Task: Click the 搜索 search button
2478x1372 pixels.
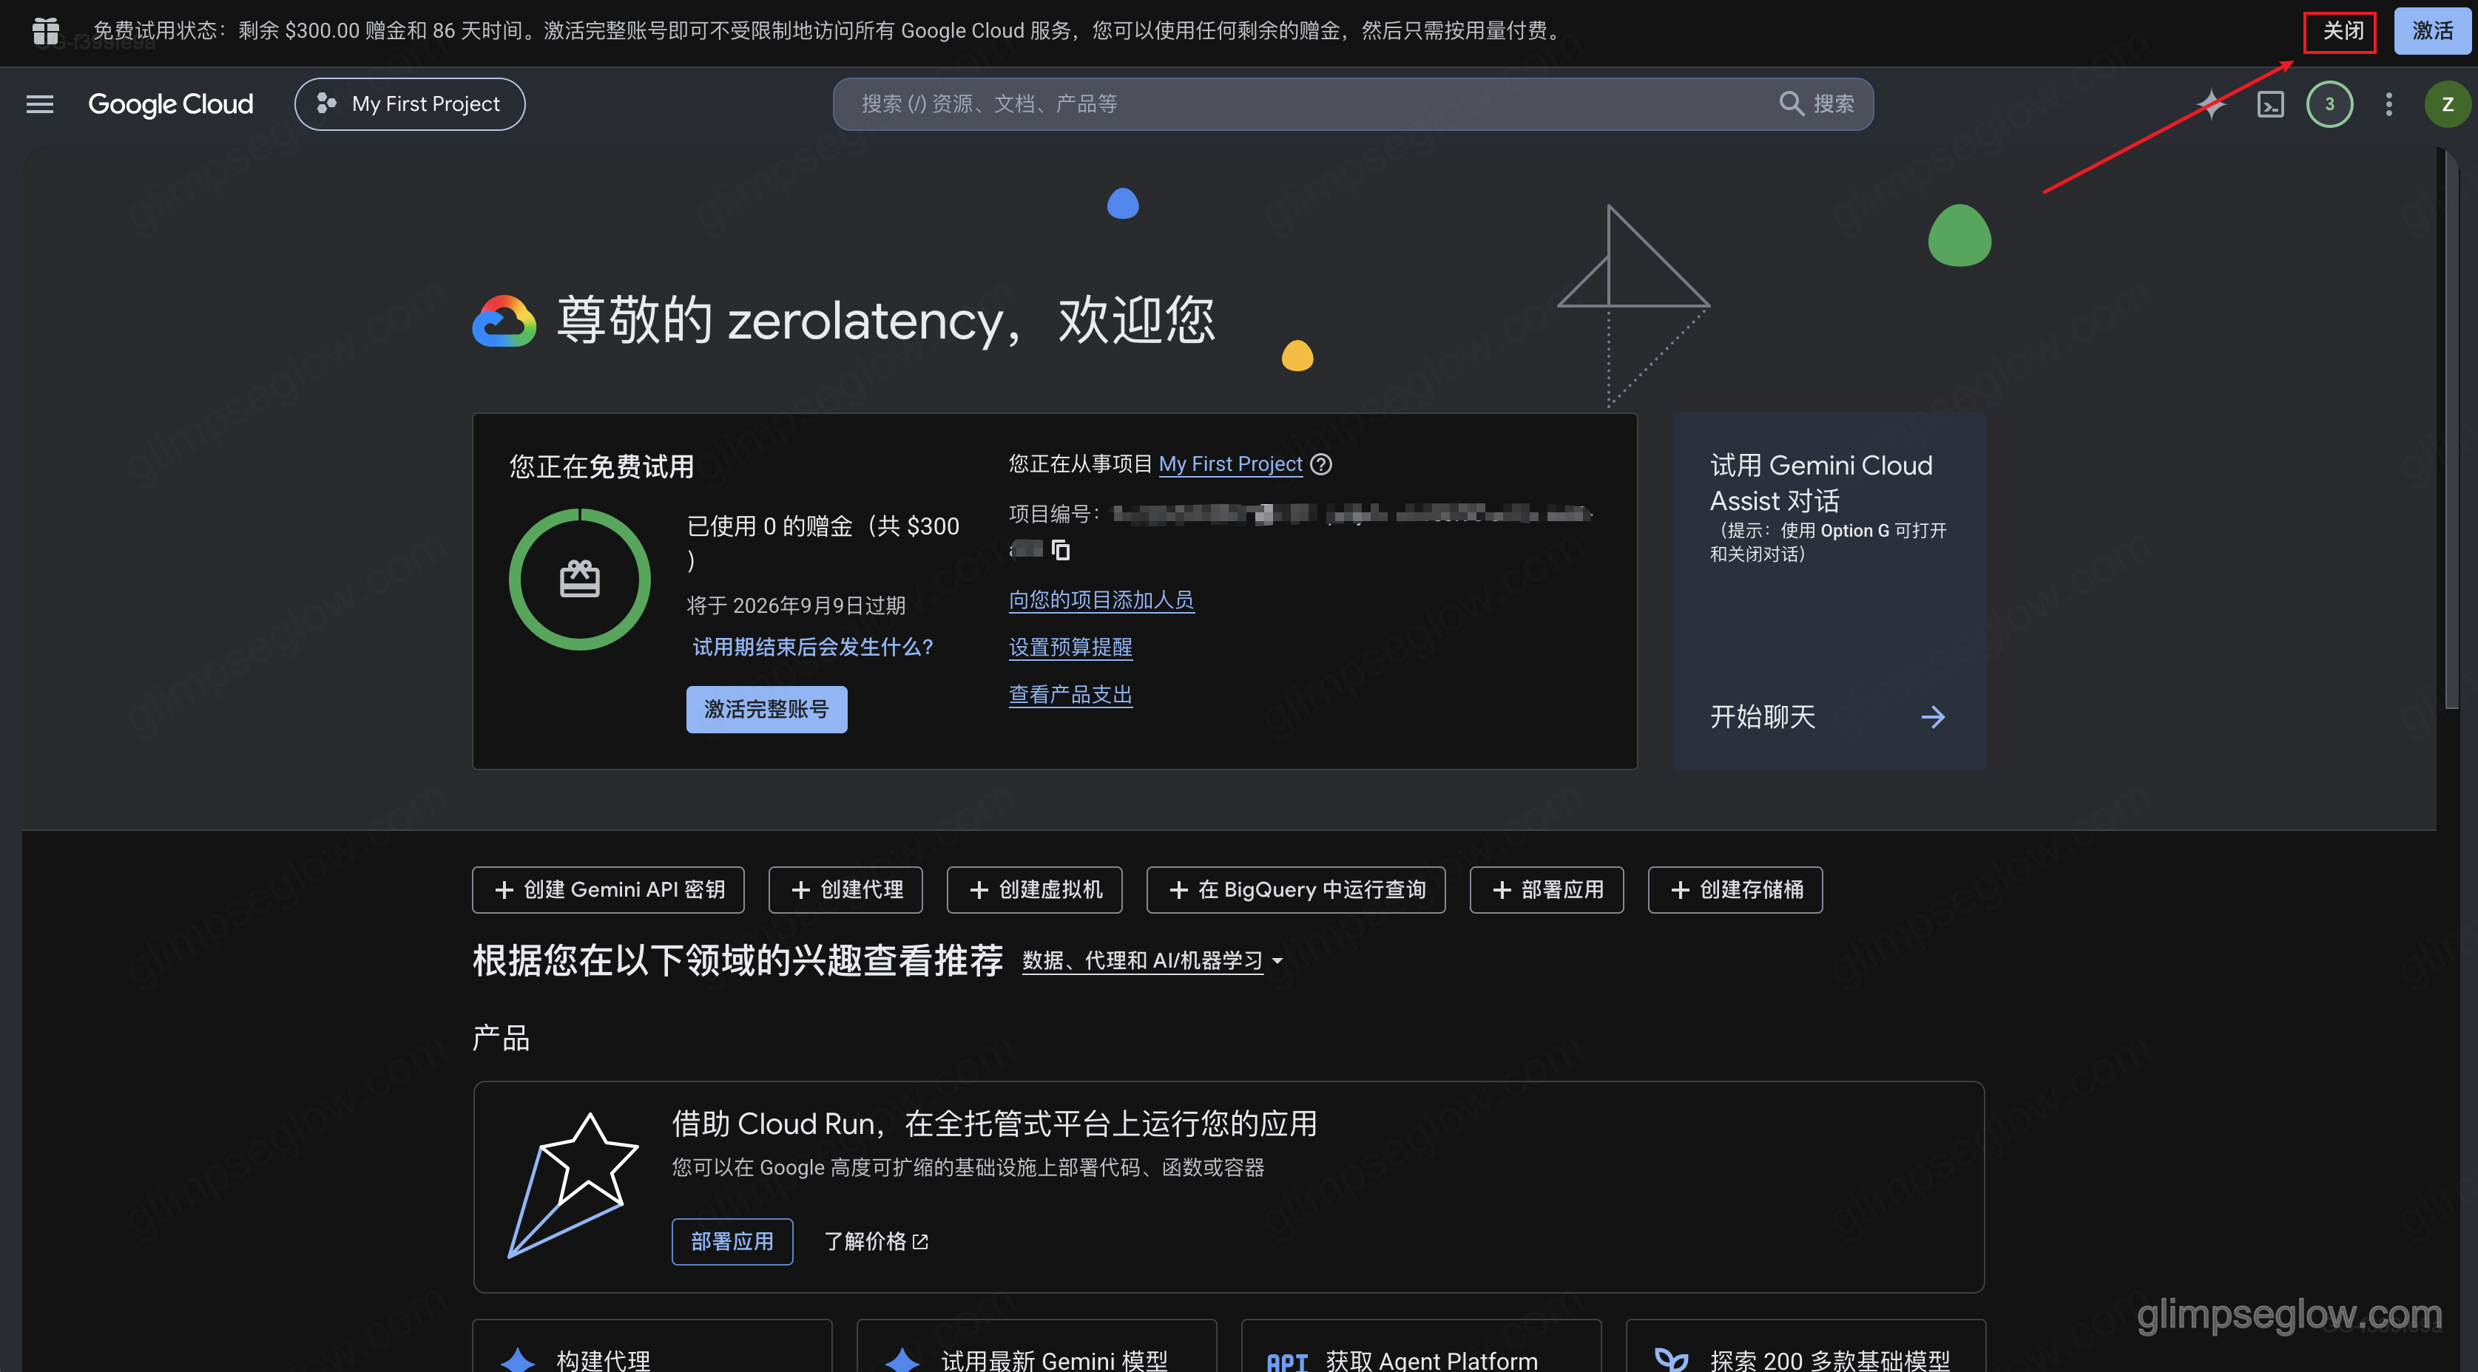Action: pos(1817,103)
